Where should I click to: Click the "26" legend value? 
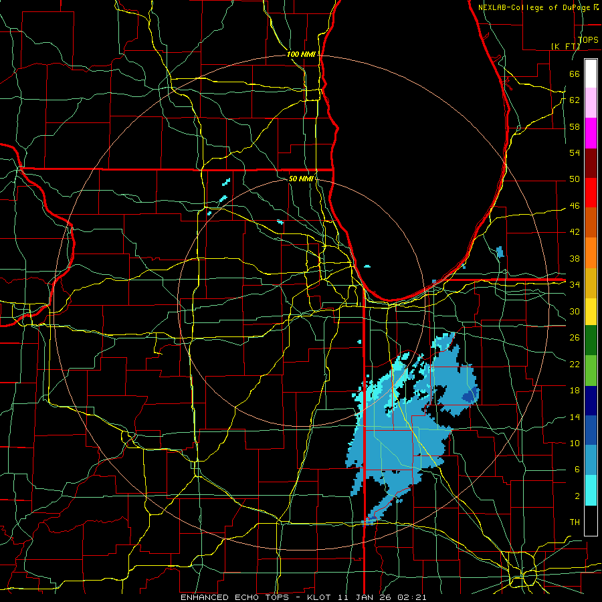[x=575, y=338]
